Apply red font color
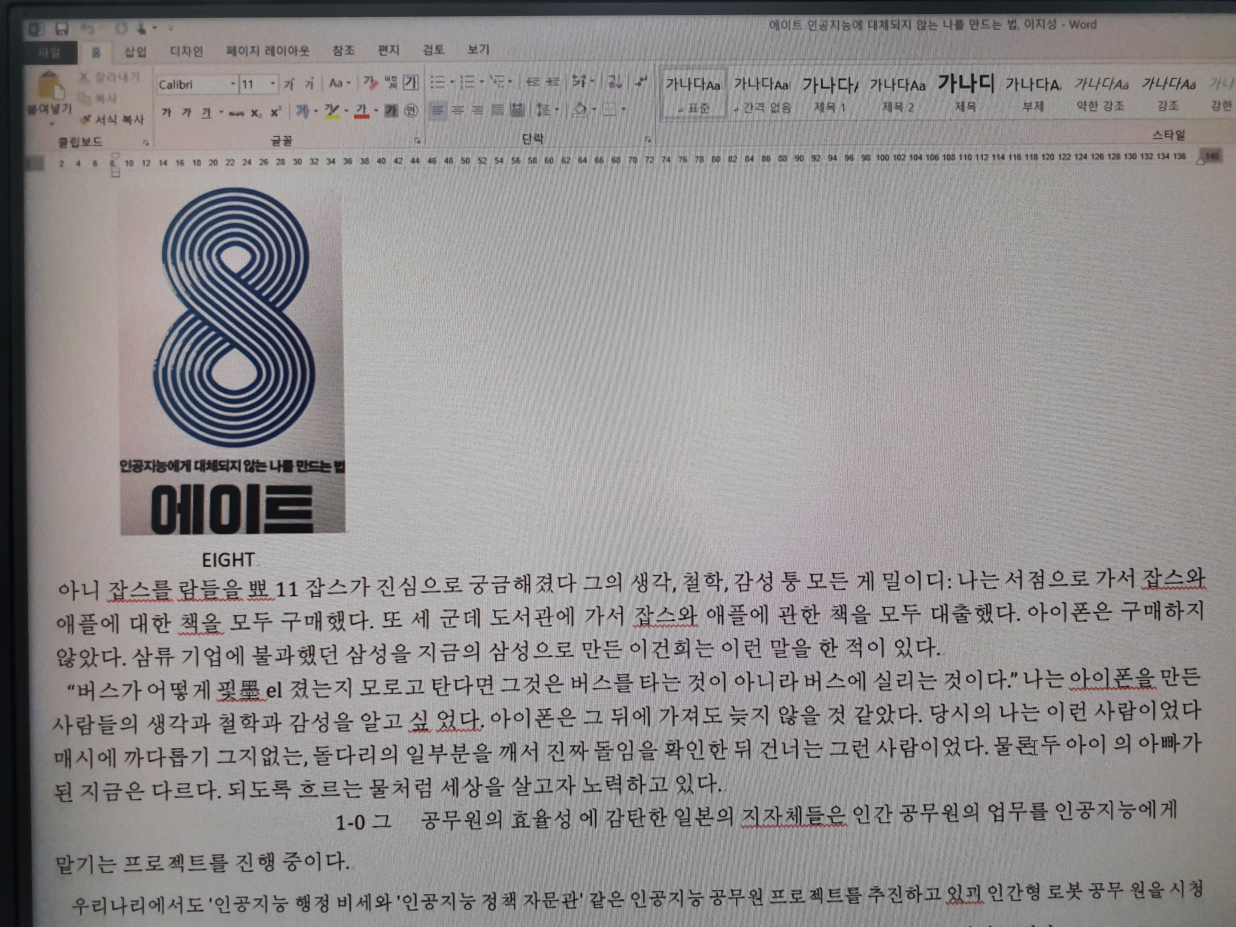The height and width of the screenshot is (927, 1236). tap(362, 111)
